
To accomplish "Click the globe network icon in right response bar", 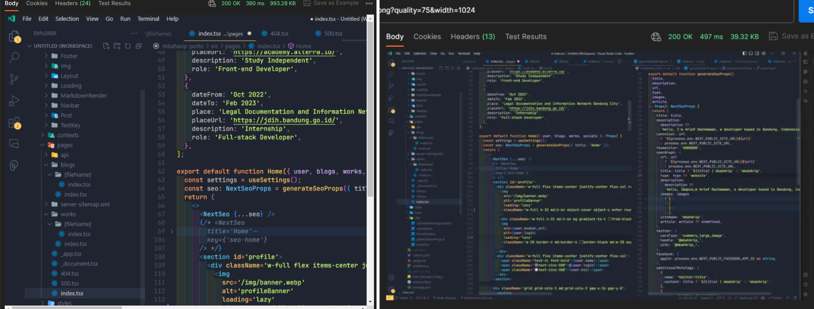I will point(656,37).
